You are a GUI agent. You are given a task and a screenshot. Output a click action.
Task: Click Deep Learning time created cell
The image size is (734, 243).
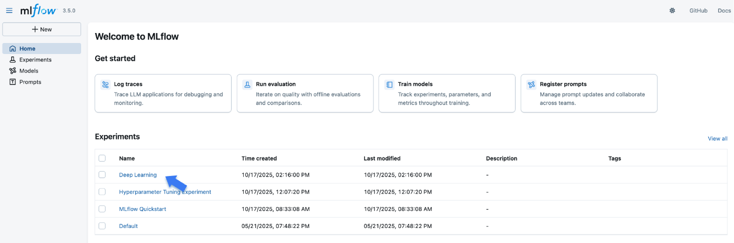pos(275,175)
